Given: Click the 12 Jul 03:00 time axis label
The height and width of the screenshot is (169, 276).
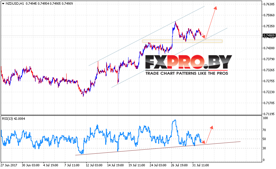Looking at the screenshot, I should click(94, 165).
